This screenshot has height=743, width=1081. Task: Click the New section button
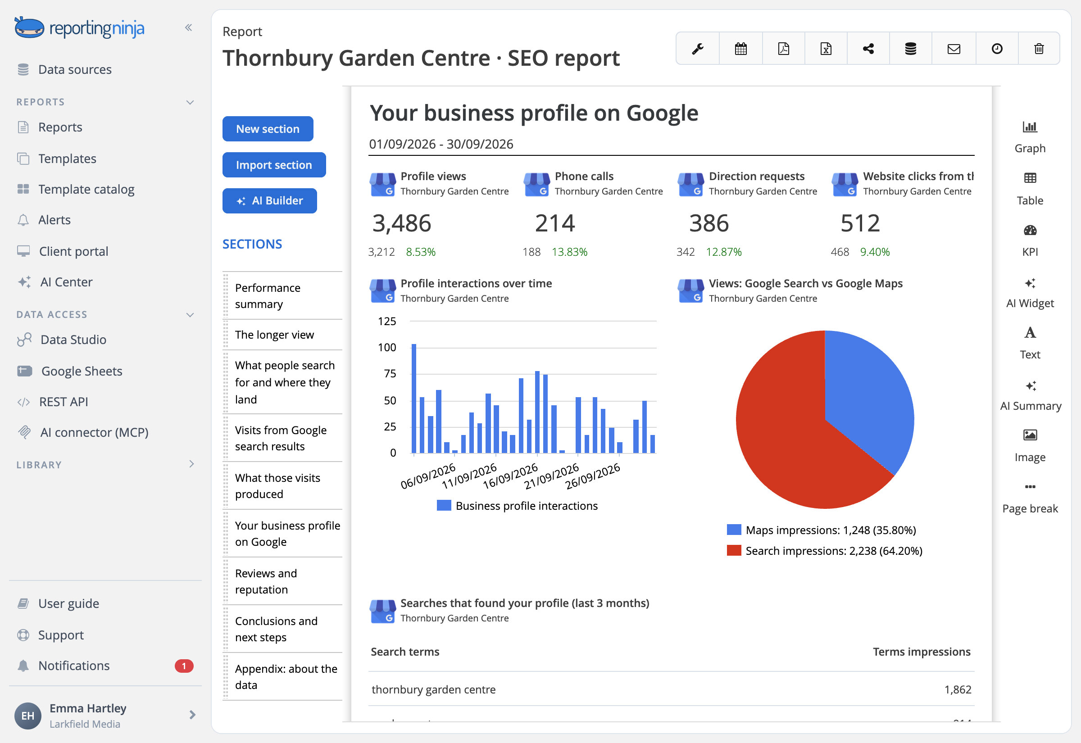point(268,129)
